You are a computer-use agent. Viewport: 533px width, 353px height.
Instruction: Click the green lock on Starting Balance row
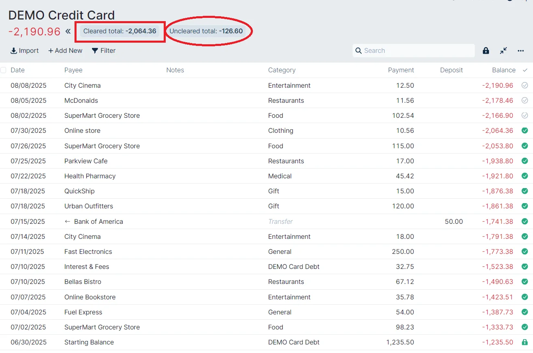524,342
